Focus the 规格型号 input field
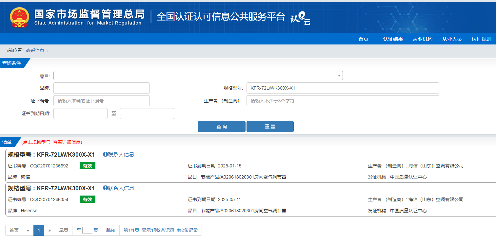This screenshot has height=241, width=496. (x=343, y=88)
